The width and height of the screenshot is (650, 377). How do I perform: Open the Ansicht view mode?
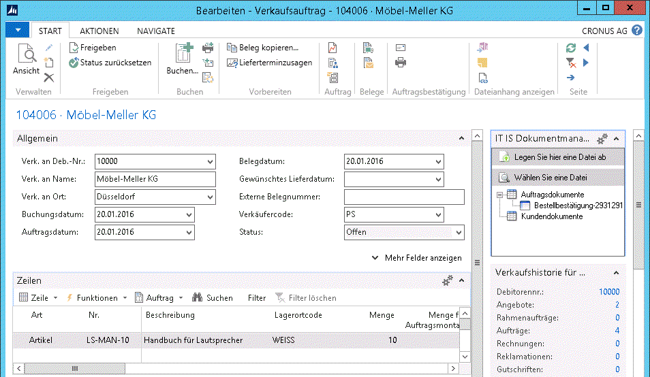26,59
